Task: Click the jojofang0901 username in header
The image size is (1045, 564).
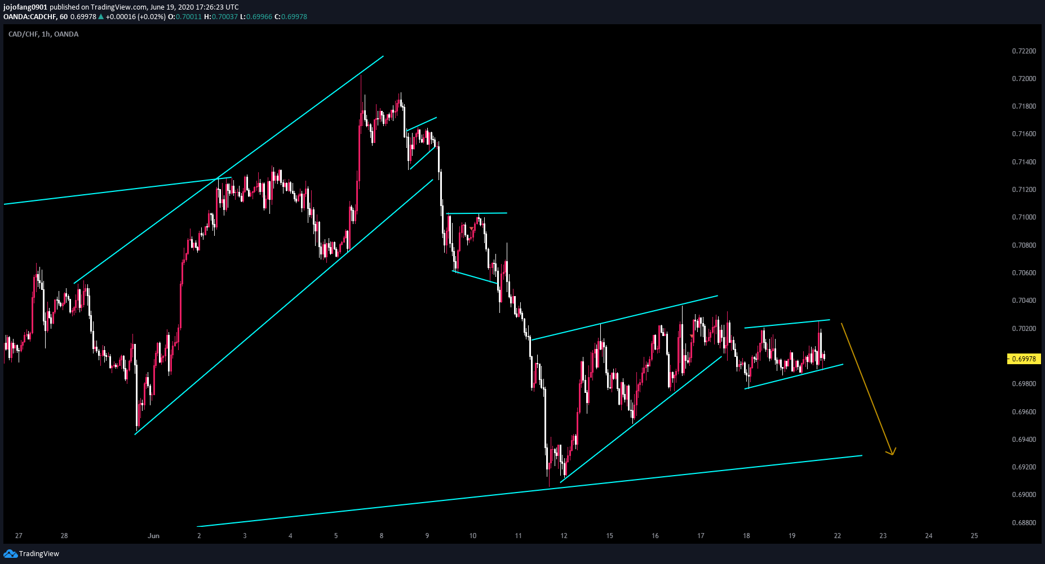Action: [x=25, y=7]
